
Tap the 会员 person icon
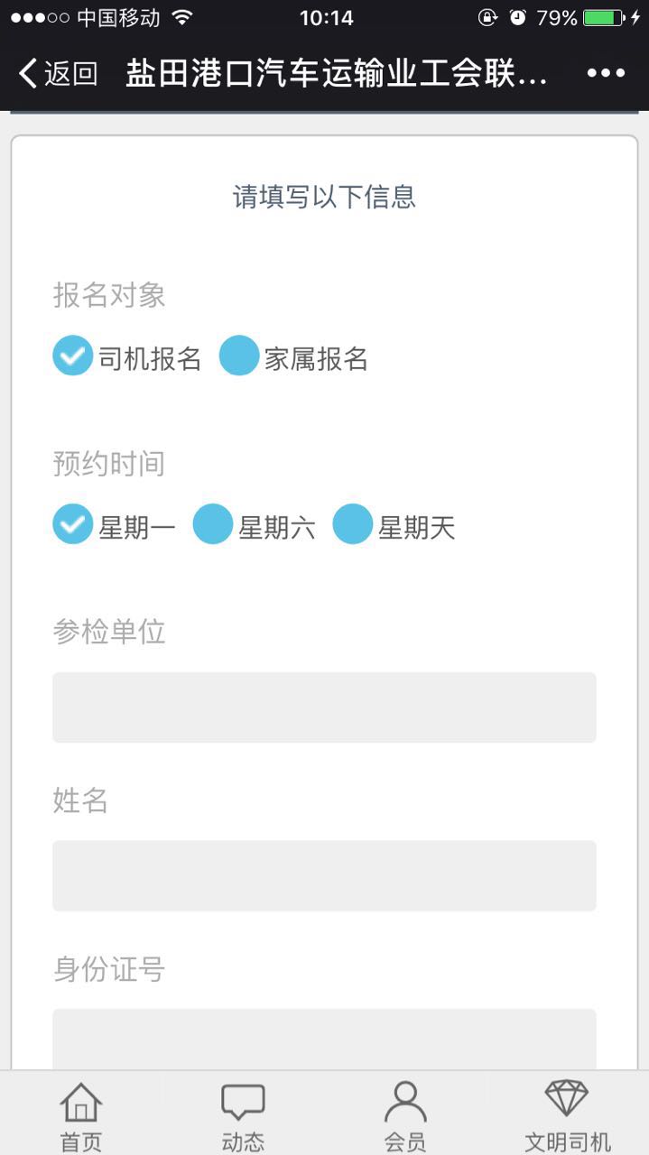coord(405,1102)
